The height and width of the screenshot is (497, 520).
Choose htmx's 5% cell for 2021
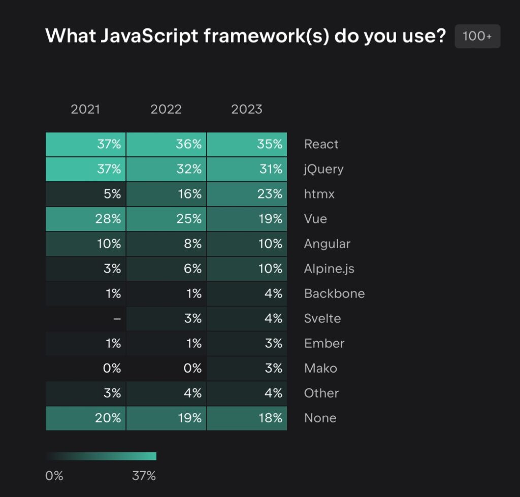[85, 194]
